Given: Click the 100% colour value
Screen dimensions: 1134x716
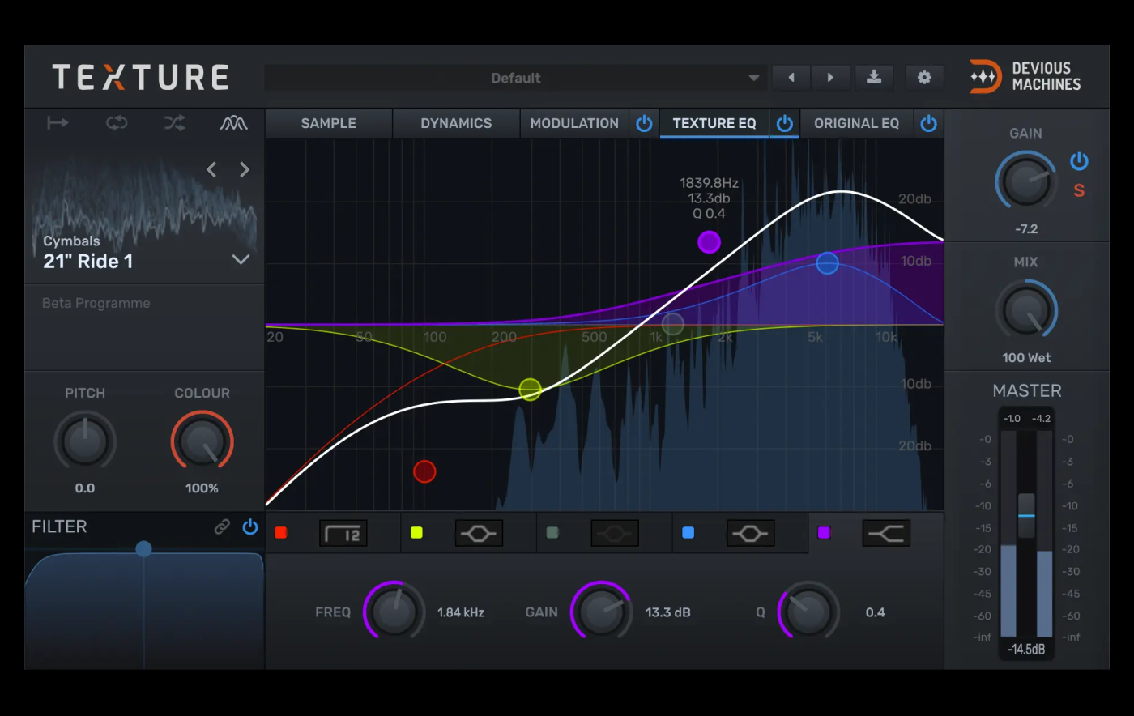Looking at the screenshot, I should pyautogui.click(x=202, y=488).
